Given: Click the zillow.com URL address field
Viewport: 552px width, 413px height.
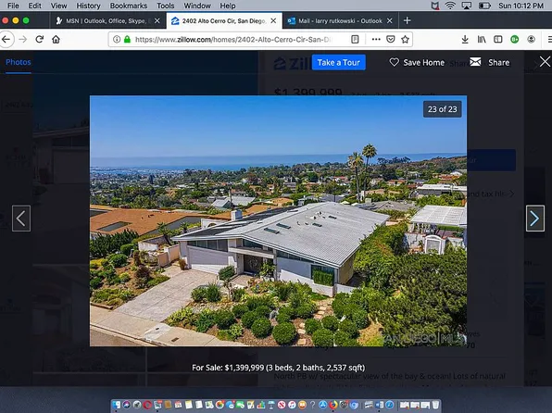Looking at the screenshot, I should [232, 40].
